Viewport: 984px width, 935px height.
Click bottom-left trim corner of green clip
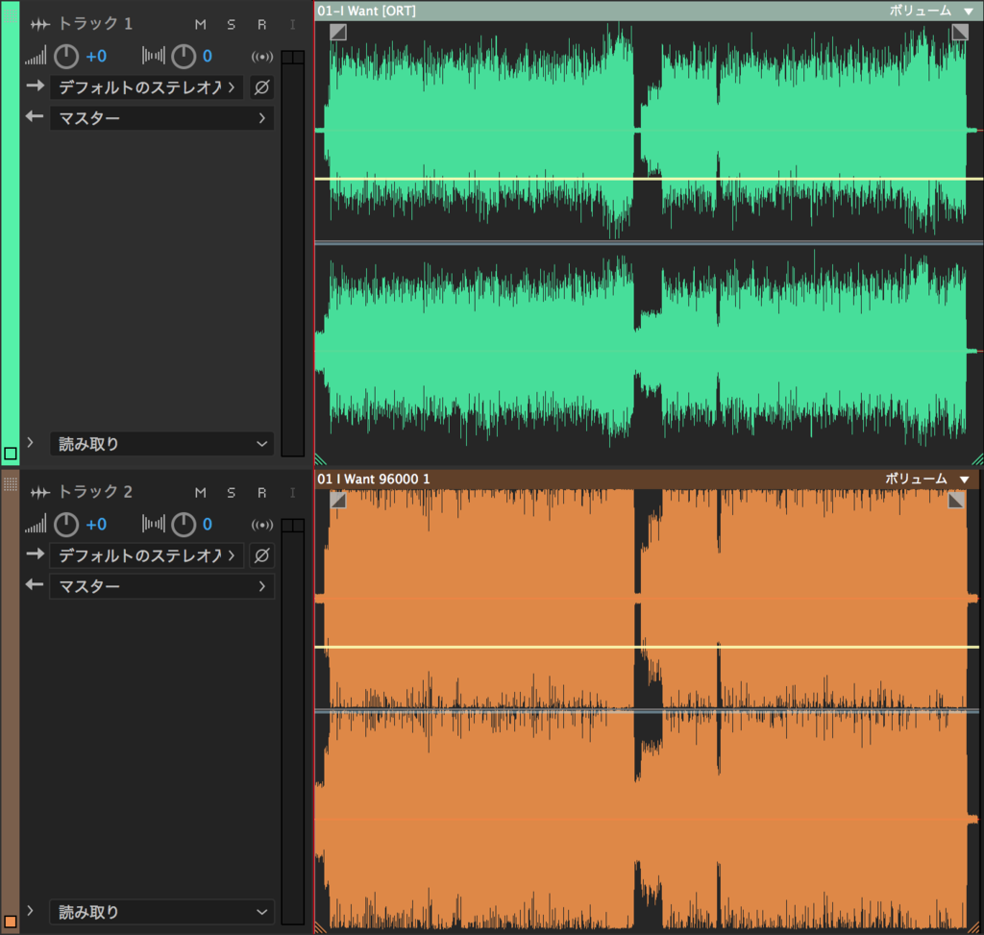pyautogui.click(x=321, y=459)
